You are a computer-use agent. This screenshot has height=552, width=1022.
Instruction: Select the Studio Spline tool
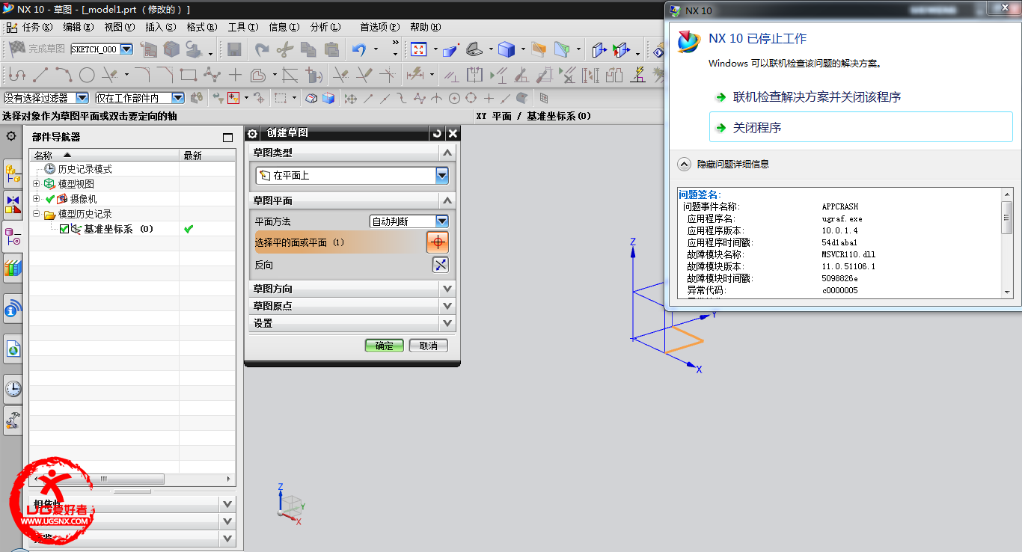[212, 75]
